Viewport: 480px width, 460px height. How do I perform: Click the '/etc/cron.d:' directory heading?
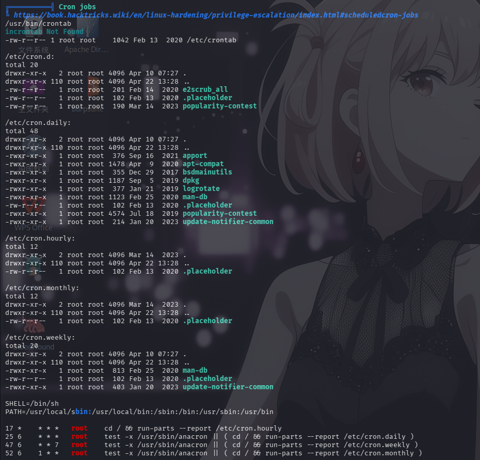pos(30,57)
